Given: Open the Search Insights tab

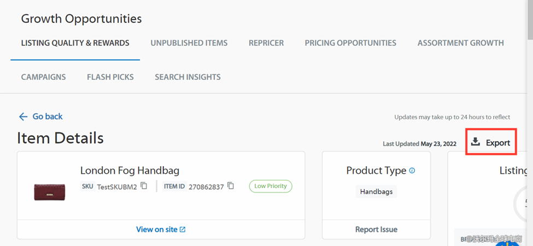Looking at the screenshot, I should point(188,77).
